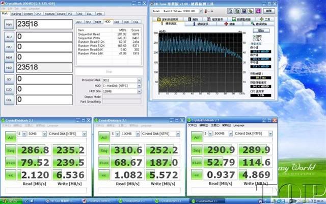The image size is (326, 204).
Task: Click the Internet Explorer quick launch icon on the taskbar
Action: coord(27,201)
